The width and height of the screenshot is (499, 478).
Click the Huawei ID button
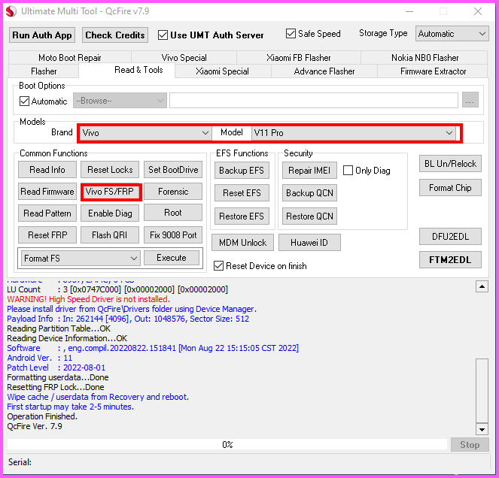(x=309, y=243)
